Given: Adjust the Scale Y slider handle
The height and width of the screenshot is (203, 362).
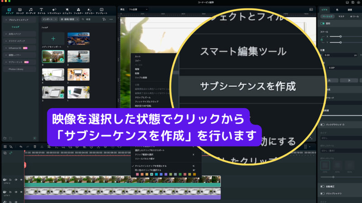Looking at the screenshot, I should click(x=341, y=42).
